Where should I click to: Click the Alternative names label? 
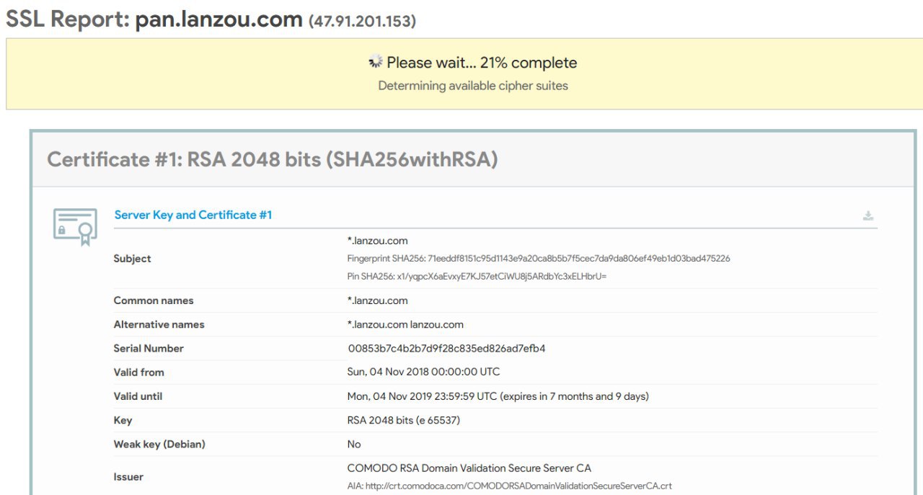[x=159, y=324]
